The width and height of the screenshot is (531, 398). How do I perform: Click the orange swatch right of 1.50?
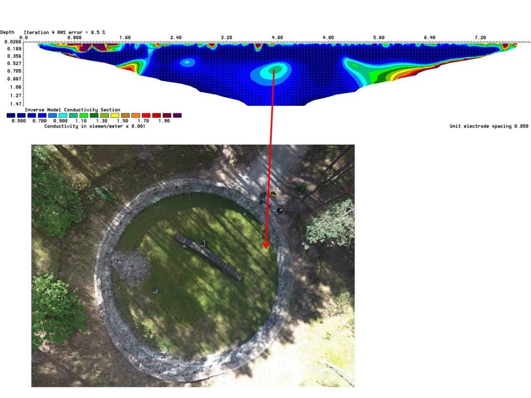tap(136, 115)
